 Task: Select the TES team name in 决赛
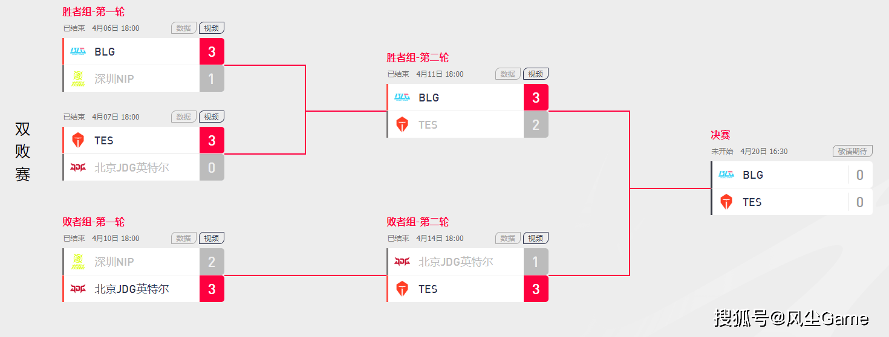pos(752,202)
